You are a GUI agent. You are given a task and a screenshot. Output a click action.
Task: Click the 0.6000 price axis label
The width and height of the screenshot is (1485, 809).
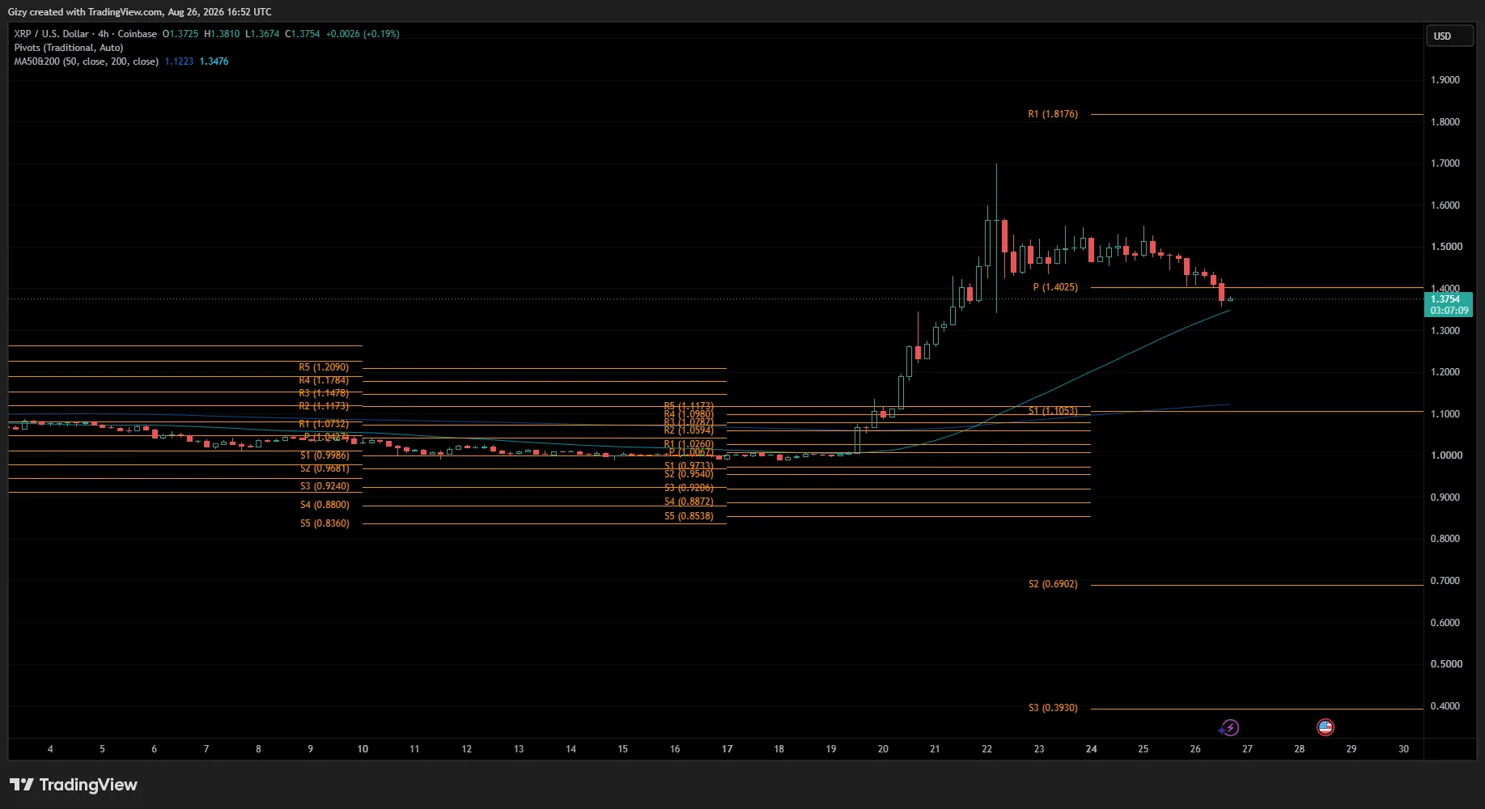coord(1445,623)
